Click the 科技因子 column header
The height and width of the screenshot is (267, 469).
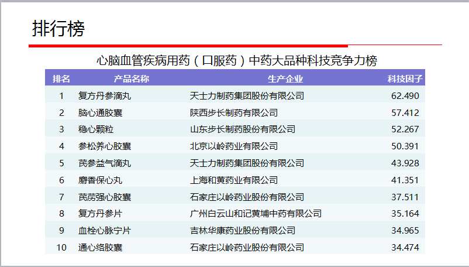[x=405, y=78]
